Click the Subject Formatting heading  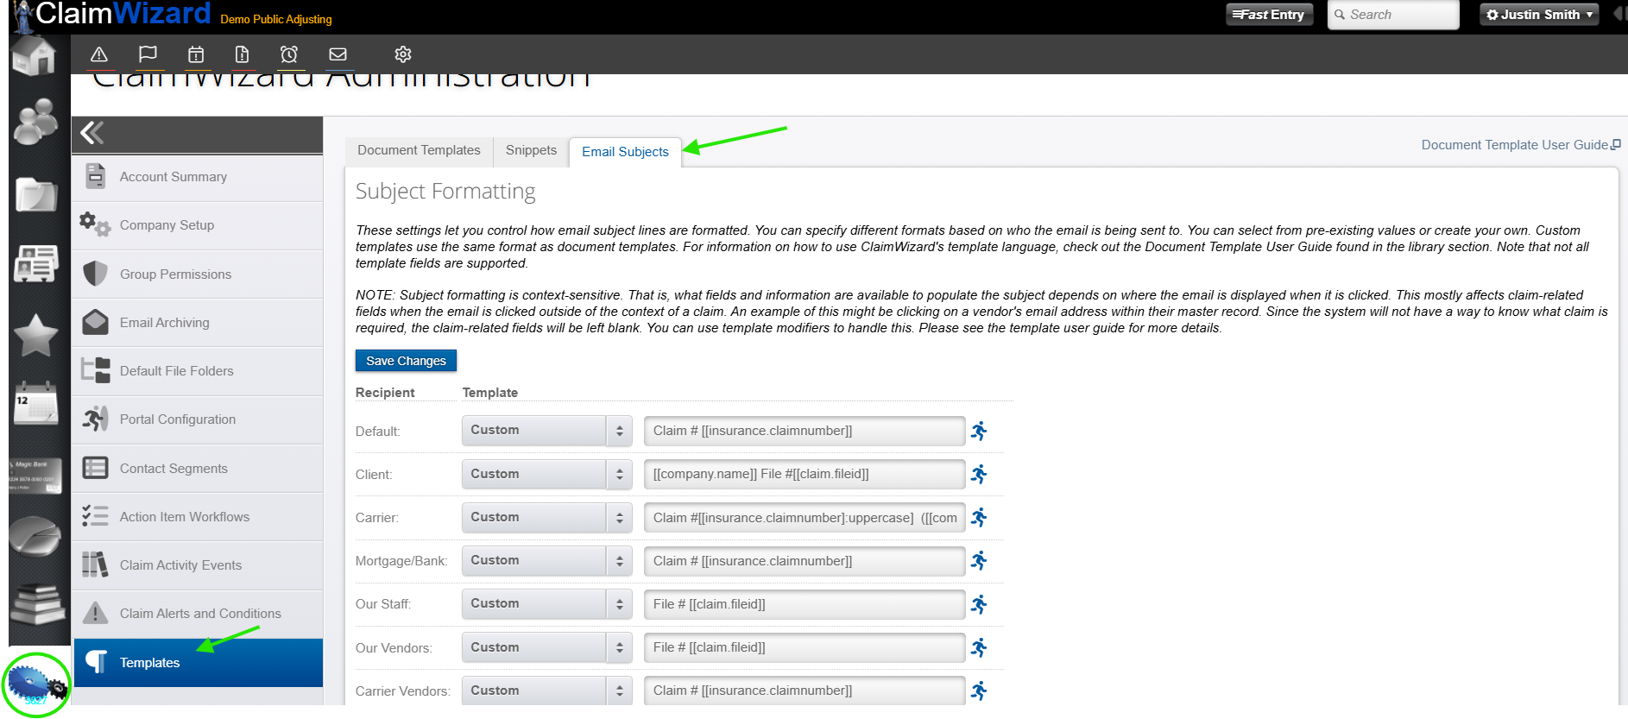click(445, 192)
